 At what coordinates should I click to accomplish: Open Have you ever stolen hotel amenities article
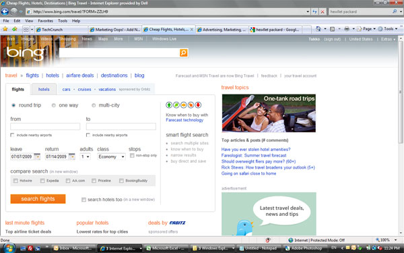[x=256, y=149]
